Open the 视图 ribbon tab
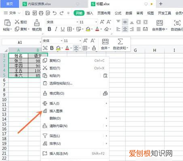 coord(151,13)
